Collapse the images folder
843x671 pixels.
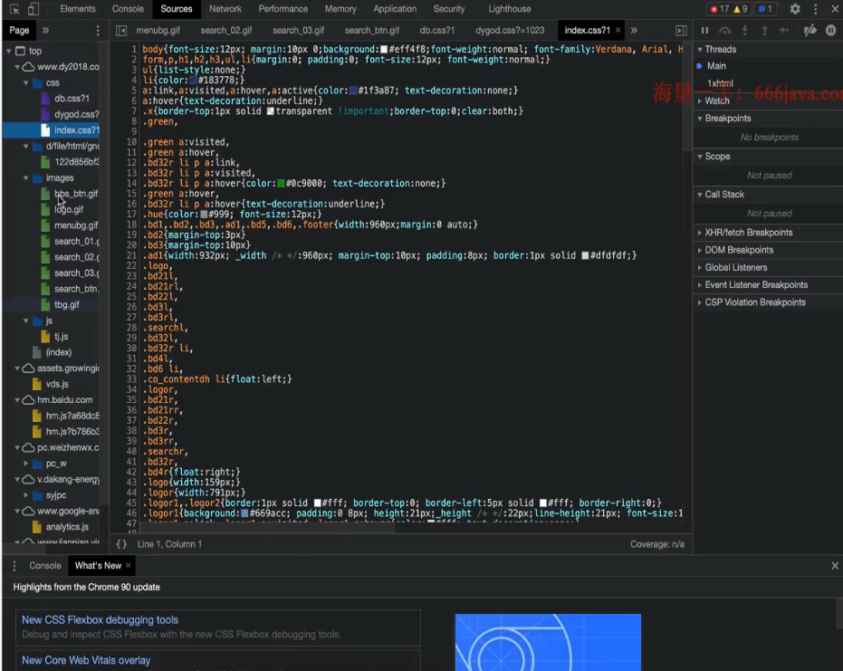point(25,178)
